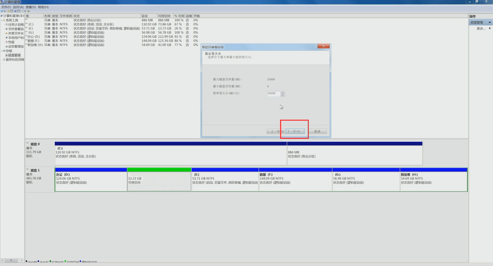493x266 pixels.
Task: Sort by the 可用空间 column header
Action: pos(165,16)
